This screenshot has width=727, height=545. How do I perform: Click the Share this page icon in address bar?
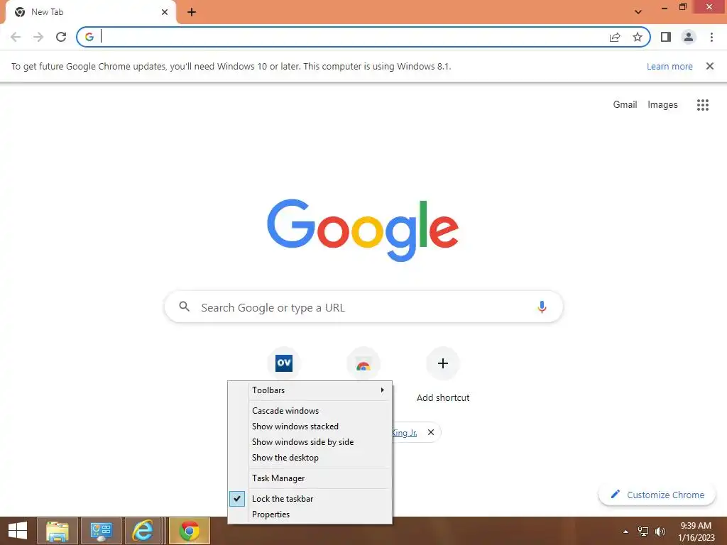[615, 37]
